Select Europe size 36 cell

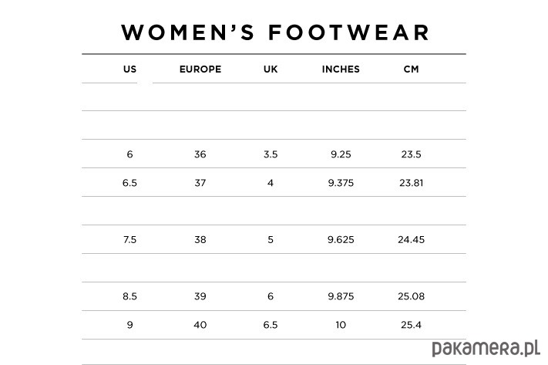click(200, 154)
